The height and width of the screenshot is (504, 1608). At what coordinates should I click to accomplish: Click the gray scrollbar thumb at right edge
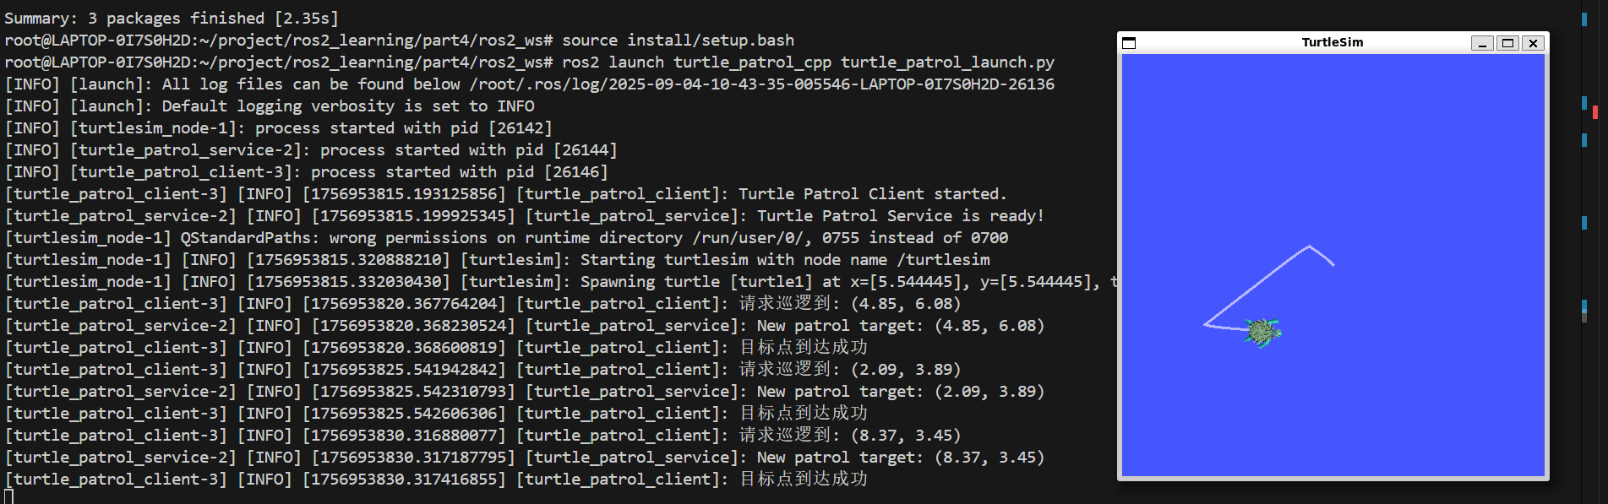click(x=1584, y=316)
